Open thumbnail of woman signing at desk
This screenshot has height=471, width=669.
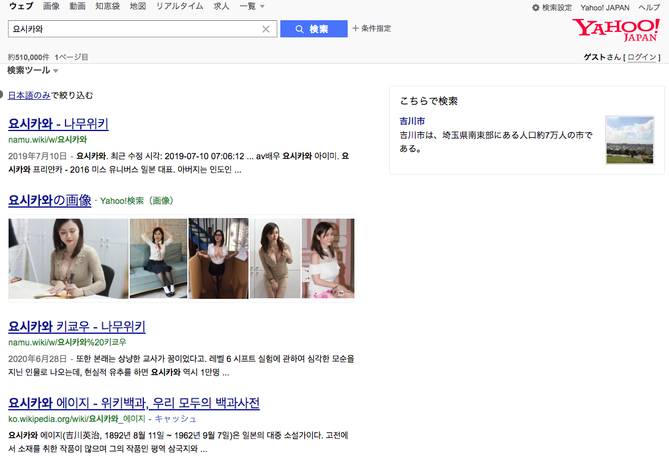(x=69, y=258)
